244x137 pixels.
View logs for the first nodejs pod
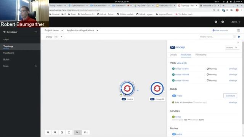[x=233, y=68]
